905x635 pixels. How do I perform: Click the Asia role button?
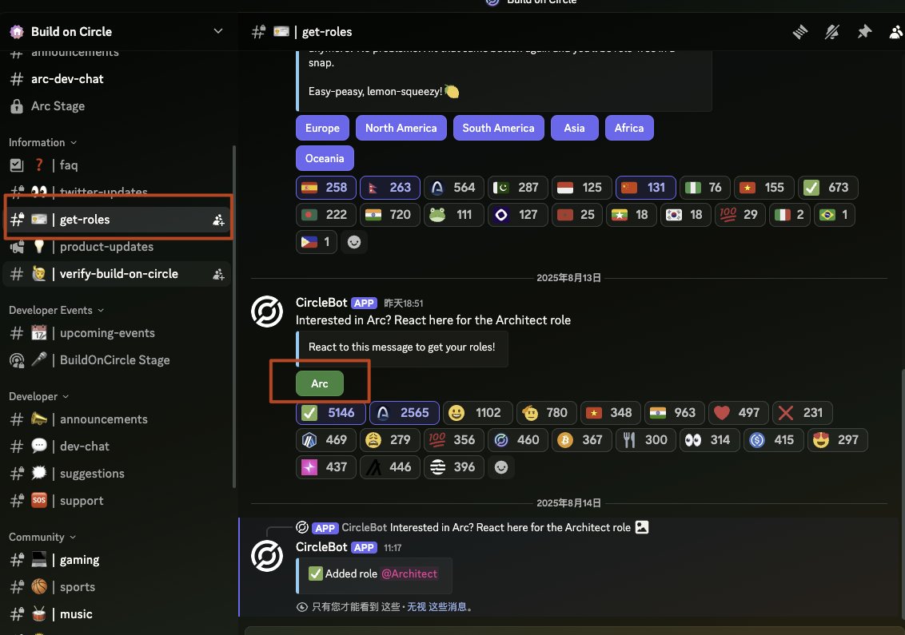[x=574, y=128]
